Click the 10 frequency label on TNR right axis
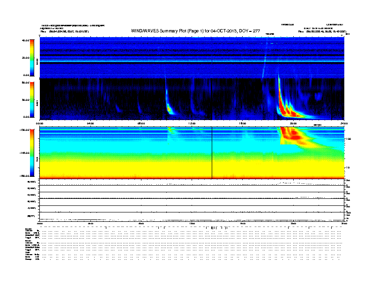The image size is (371, 287). (348, 168)
